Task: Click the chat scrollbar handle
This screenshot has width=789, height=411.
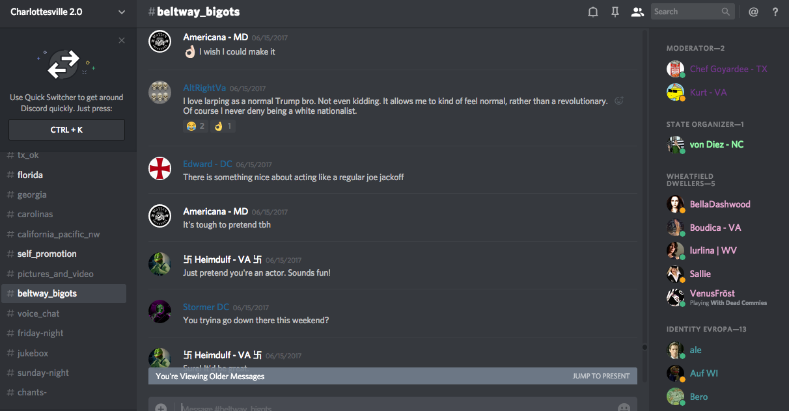Action: (644, 347)
